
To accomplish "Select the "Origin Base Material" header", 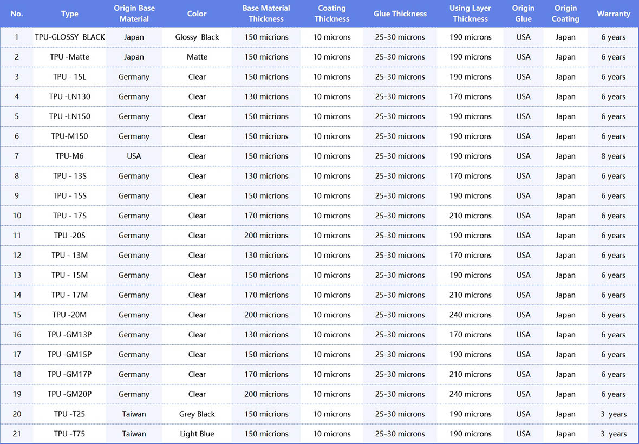I will [x=134, y=14].
